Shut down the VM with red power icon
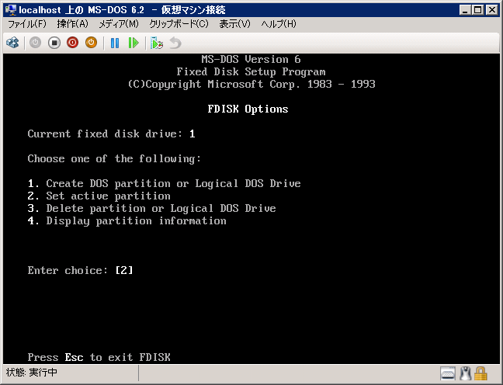Image resolution: width=503 pixels, height=385 pixels. [72, 43]
